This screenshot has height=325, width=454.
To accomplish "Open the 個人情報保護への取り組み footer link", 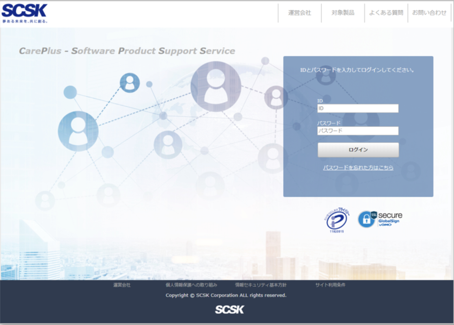I will (192, 285).
